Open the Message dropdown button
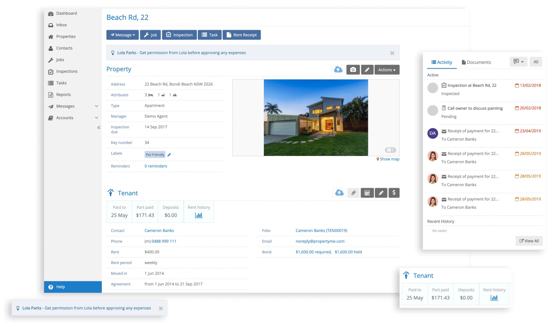 [123, 35]
